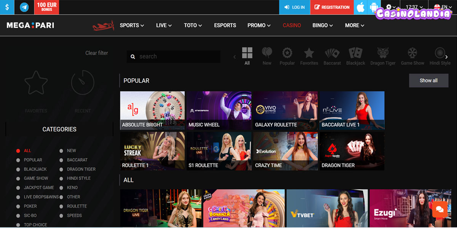Open the Casino menu item
Screen dimensions: 457x228
pyautogui.click(x=292, y=25)
